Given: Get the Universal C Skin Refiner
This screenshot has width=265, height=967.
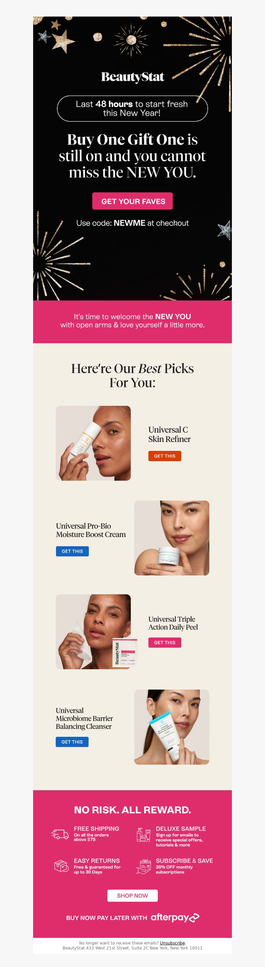Looking at the screenshot, I should click(x=164, y=456).
